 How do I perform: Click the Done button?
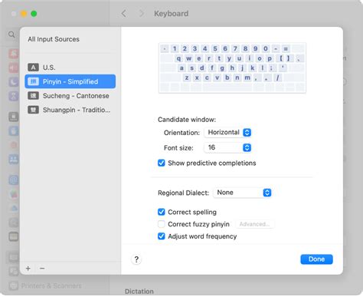(316, 259)
